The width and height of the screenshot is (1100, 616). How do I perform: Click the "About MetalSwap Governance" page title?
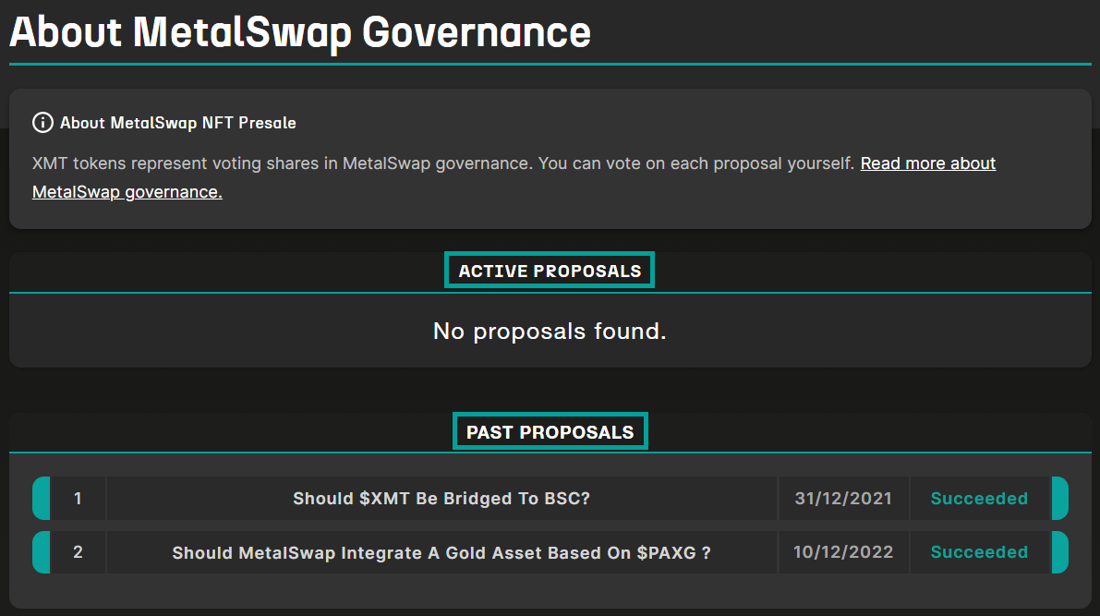(x=300, y=32)
